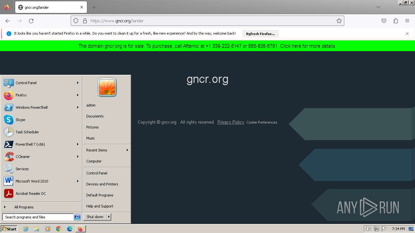This screenshot has width=415, height=233.
Task: Open Music from Start menu
Action: pyautogui.click(x=90, y=138)
